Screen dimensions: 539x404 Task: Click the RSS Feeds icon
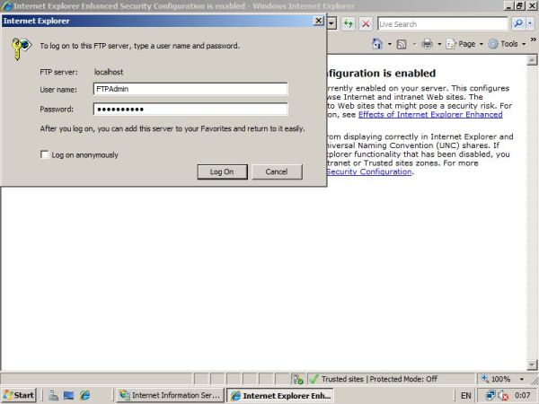pyautogui.click(x=402, y=44)
